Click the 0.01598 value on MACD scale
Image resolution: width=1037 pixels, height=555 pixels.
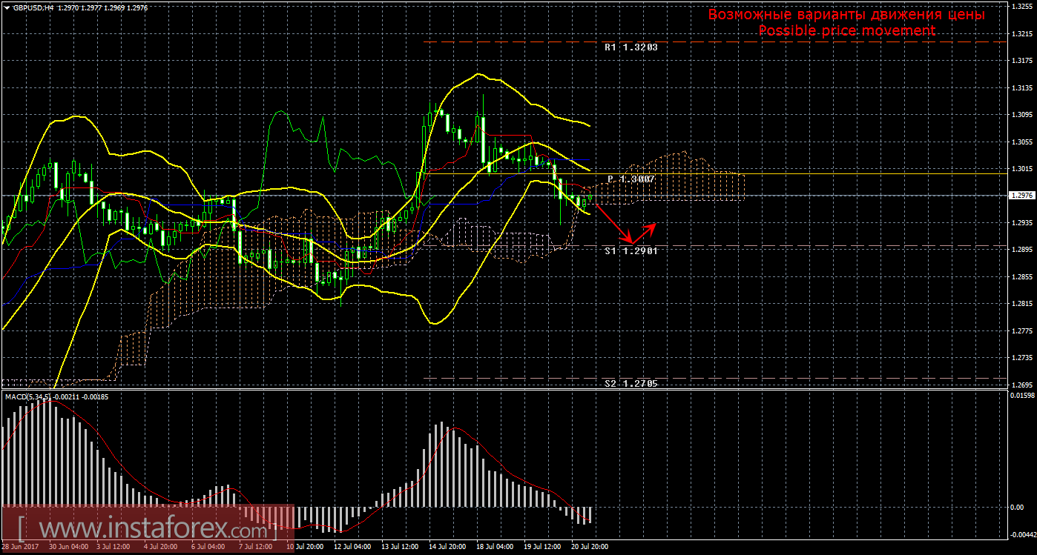1021,395
